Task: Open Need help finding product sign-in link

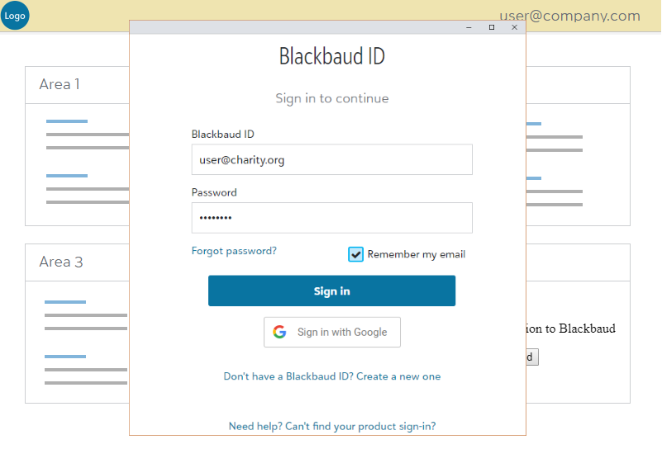Action: [x=331, y=427]
